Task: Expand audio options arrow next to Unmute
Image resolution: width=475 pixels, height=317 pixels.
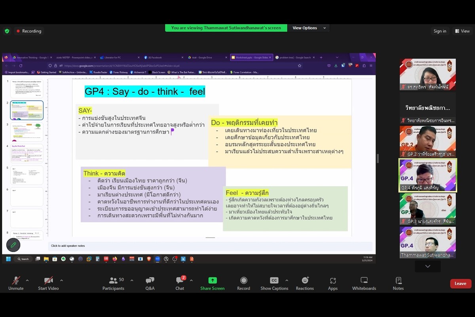Action: pos(27,281)
